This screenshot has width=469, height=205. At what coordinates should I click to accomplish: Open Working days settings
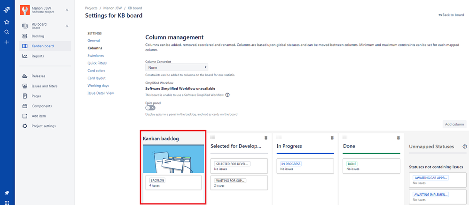(98, 86)
